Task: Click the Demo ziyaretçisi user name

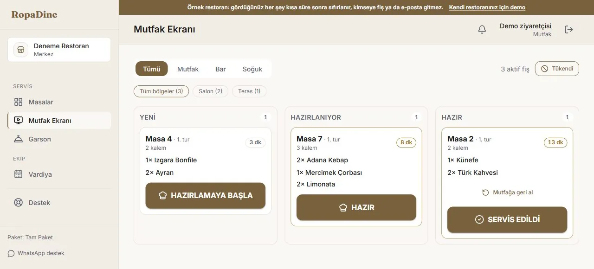Action: click(525, 26)
